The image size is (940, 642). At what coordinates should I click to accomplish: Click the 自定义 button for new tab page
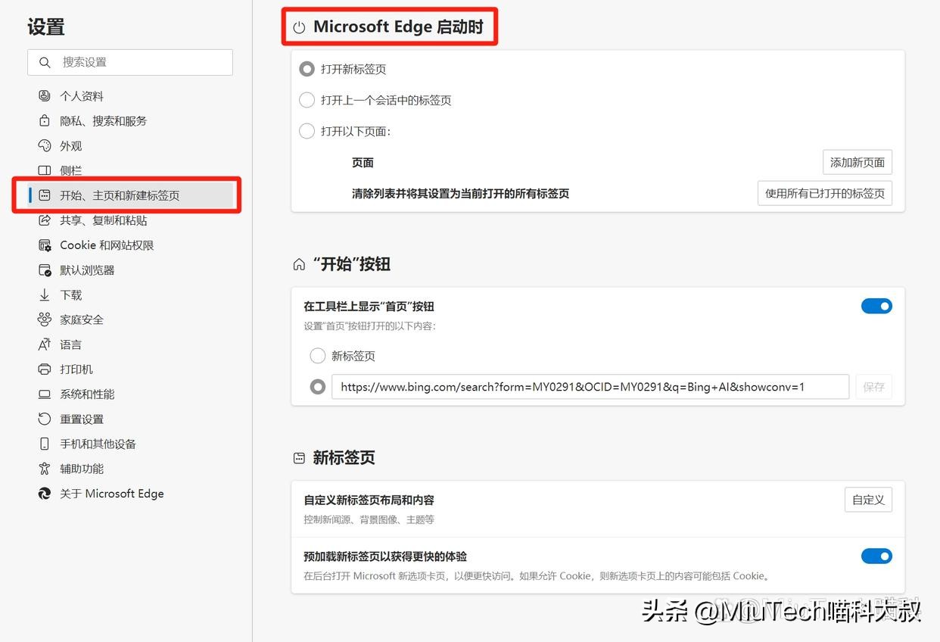pos(868,500)
